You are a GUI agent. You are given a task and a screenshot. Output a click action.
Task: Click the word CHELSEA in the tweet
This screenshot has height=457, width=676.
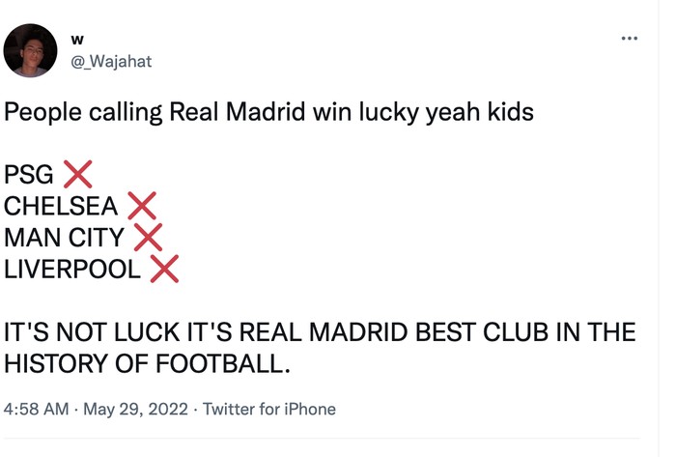click(x=61, y=207)
